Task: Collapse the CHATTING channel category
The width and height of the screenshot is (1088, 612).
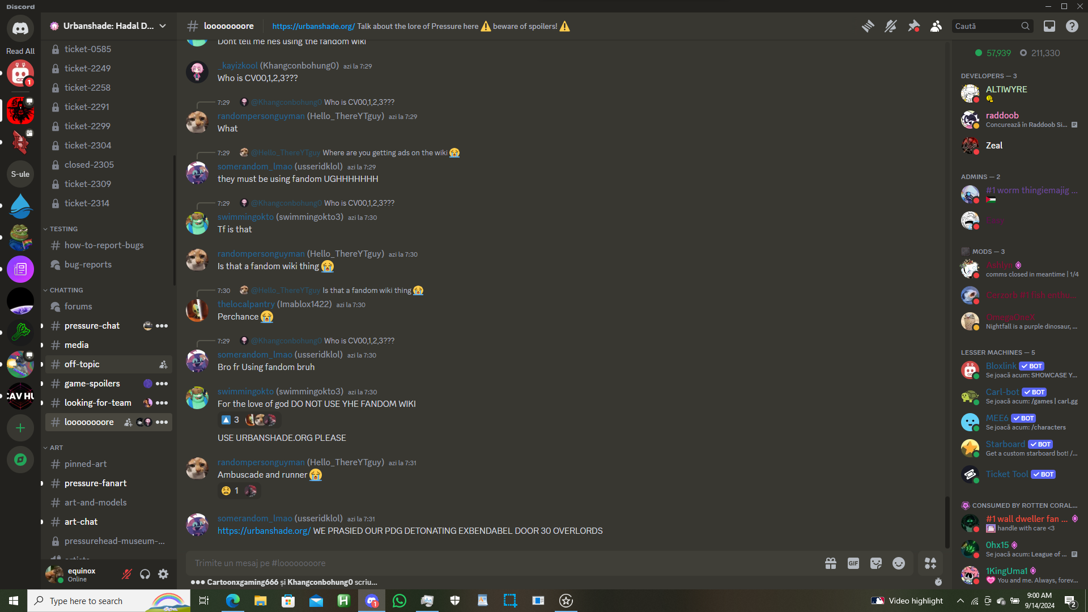Action: (66, 290)
